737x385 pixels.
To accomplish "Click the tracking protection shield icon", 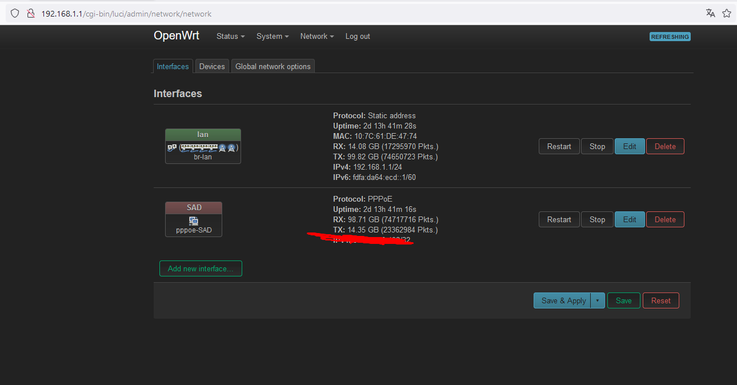I will point(14,13).
